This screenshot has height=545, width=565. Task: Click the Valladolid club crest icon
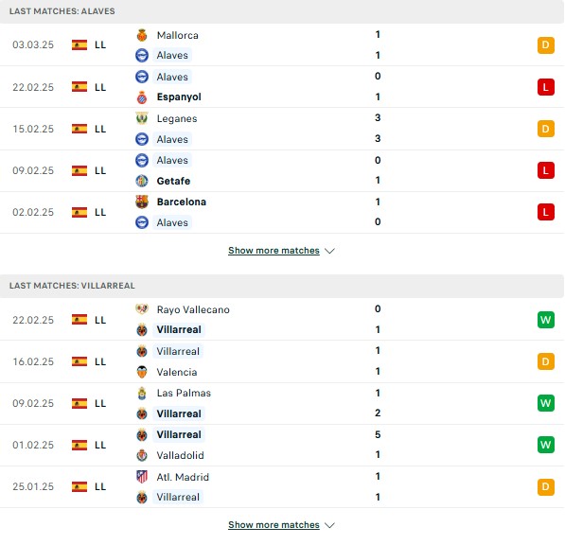point(142,455)
